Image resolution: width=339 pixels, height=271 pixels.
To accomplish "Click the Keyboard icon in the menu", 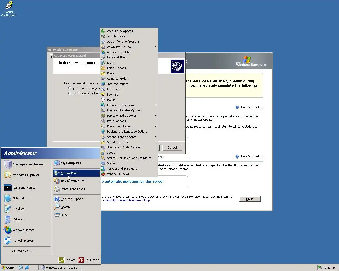I will pyautogui.click(x=103, y=89).
